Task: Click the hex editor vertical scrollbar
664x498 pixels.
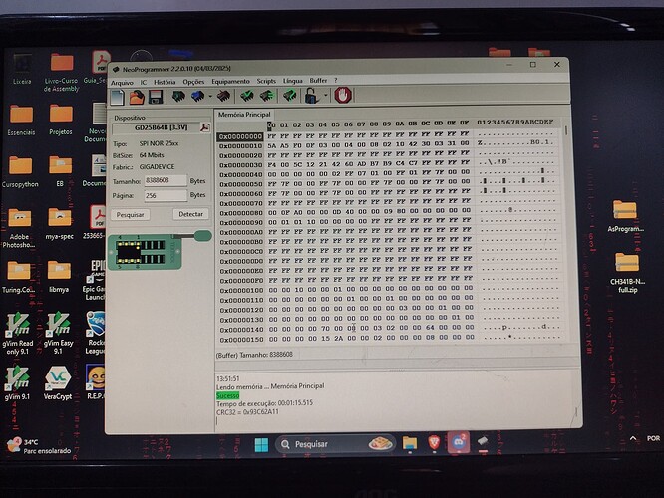Action: click(566, 233)
